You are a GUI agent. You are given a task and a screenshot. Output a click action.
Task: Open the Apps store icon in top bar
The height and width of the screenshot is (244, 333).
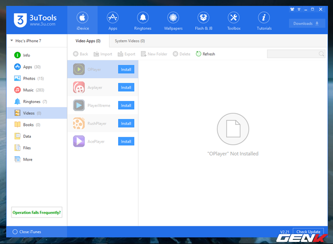tap(112, 20)
